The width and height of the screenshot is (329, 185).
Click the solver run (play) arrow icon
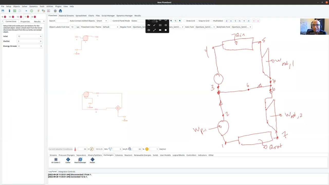click(x=26, y=11)
